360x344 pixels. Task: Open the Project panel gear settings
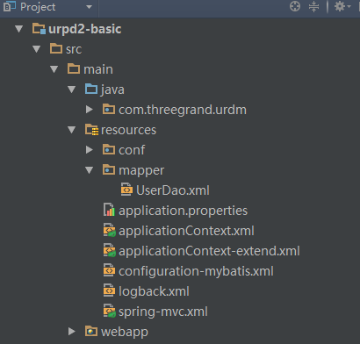pyautogui.click(x=342, y=6)
